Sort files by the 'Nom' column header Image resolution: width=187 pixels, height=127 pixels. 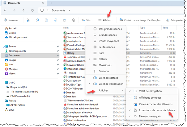click(x=66, y=28)
